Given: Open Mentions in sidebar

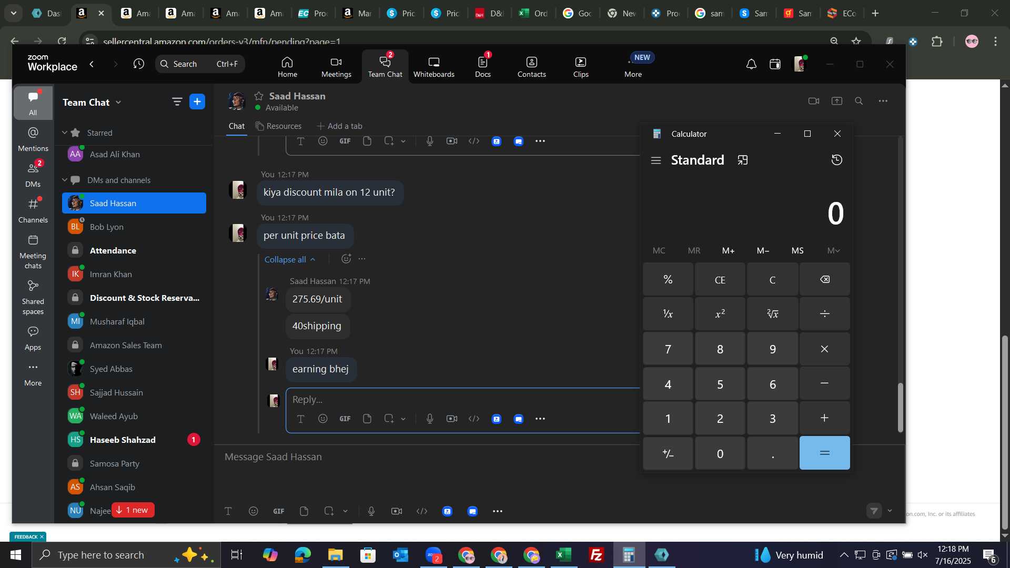Looking at the screenshot, I should [x=33, y=139].
